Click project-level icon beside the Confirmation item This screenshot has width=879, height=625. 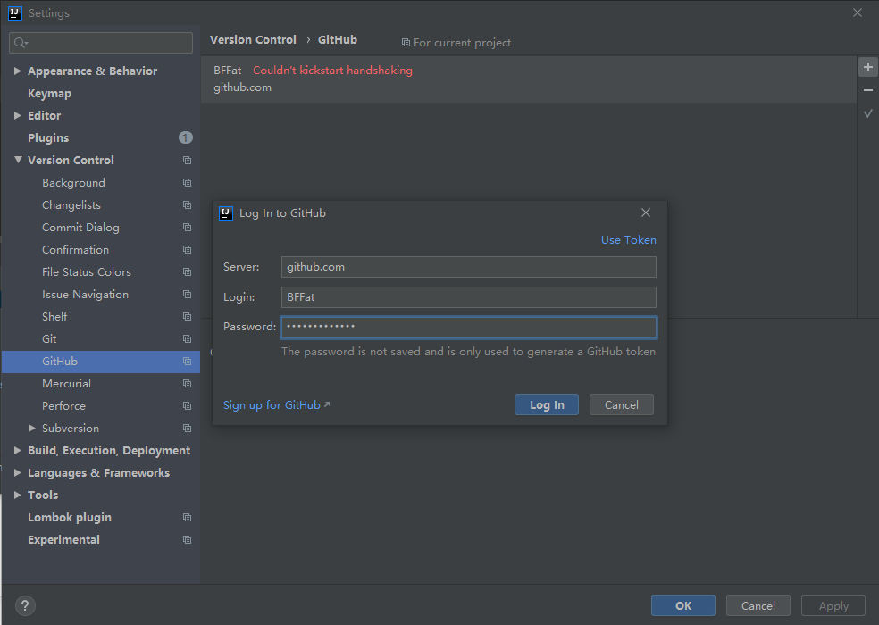(x=188, y=249)
